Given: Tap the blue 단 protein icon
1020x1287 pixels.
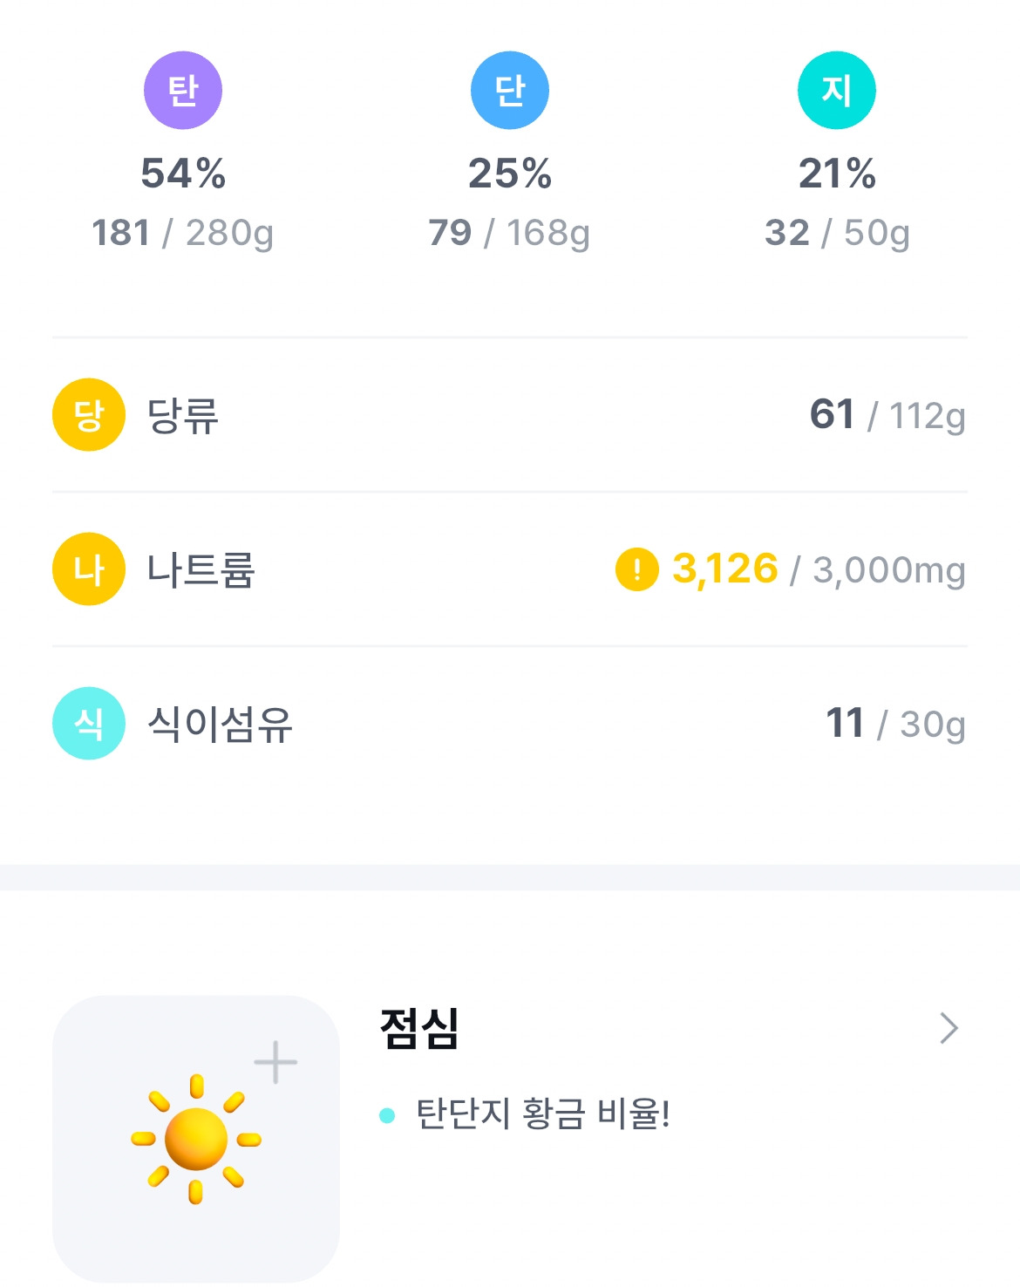Looking at the screenshot, I should [510, 91].
